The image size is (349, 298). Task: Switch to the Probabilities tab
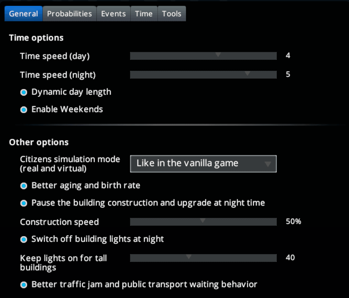coord(69,14)
